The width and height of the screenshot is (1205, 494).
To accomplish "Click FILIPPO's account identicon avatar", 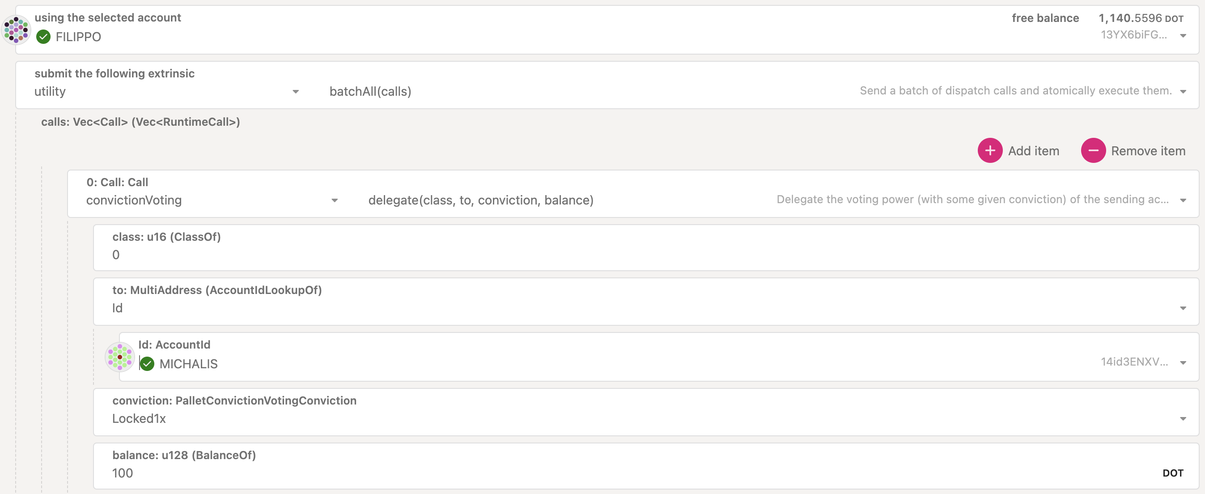I will (x=17, y=30).
